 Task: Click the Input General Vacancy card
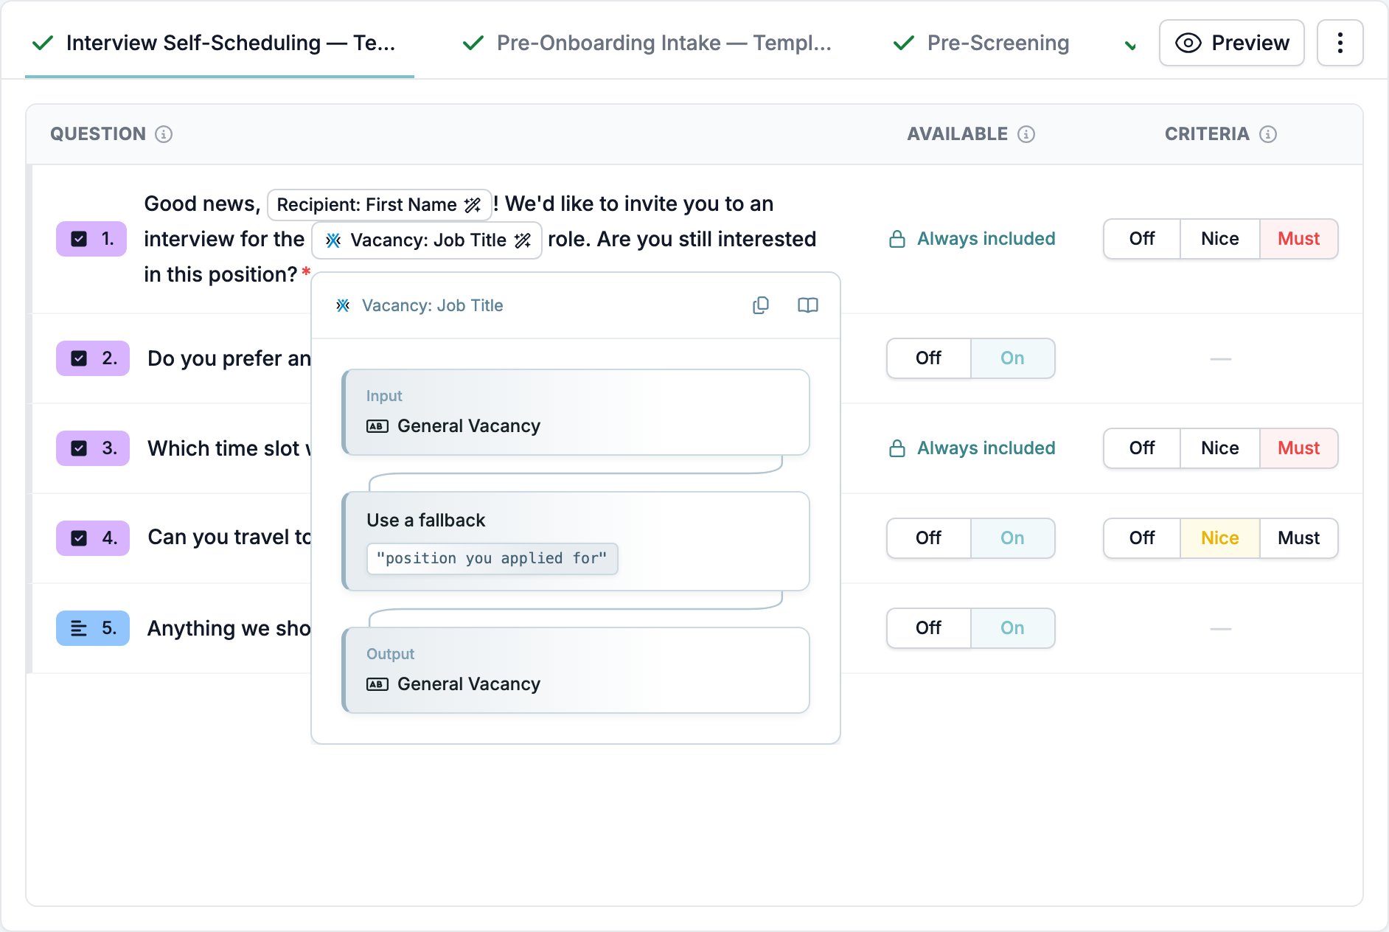point(576,412)
